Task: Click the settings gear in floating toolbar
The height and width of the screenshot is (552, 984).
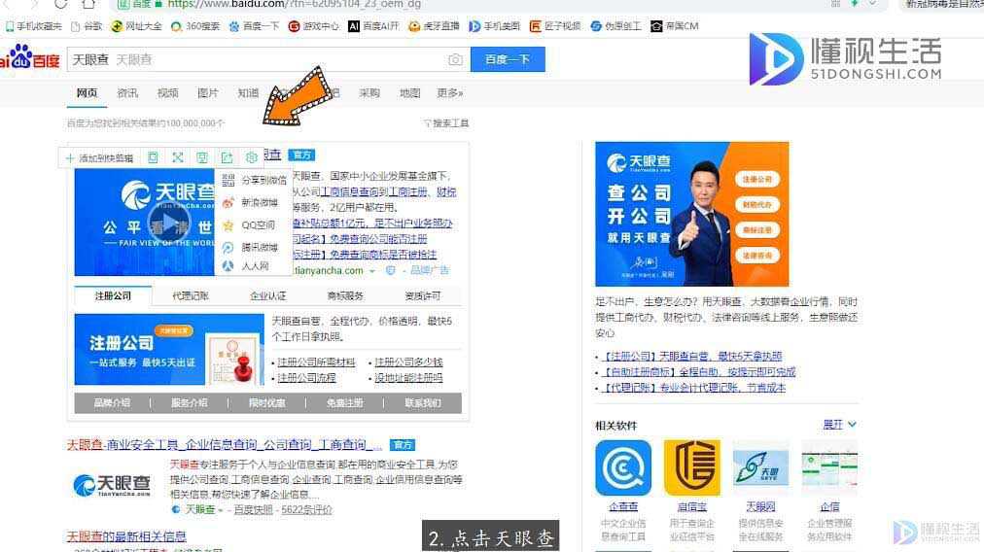Action: click(x=252, y=157)
